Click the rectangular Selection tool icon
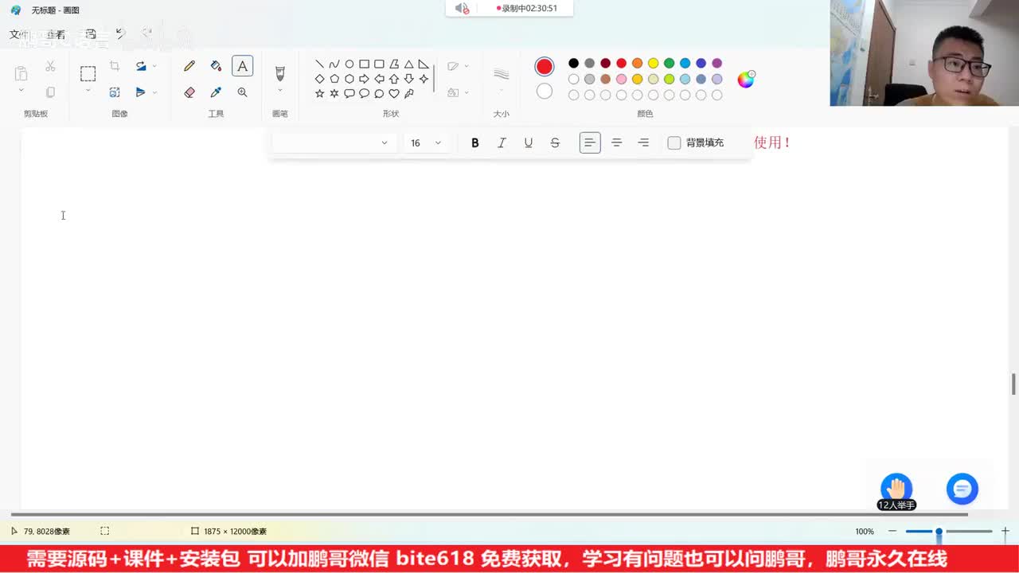 click(88, 74)
